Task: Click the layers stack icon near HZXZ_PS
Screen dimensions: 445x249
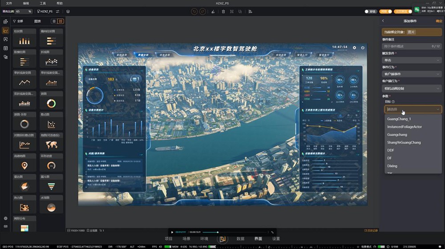Action: pos(68,11)
